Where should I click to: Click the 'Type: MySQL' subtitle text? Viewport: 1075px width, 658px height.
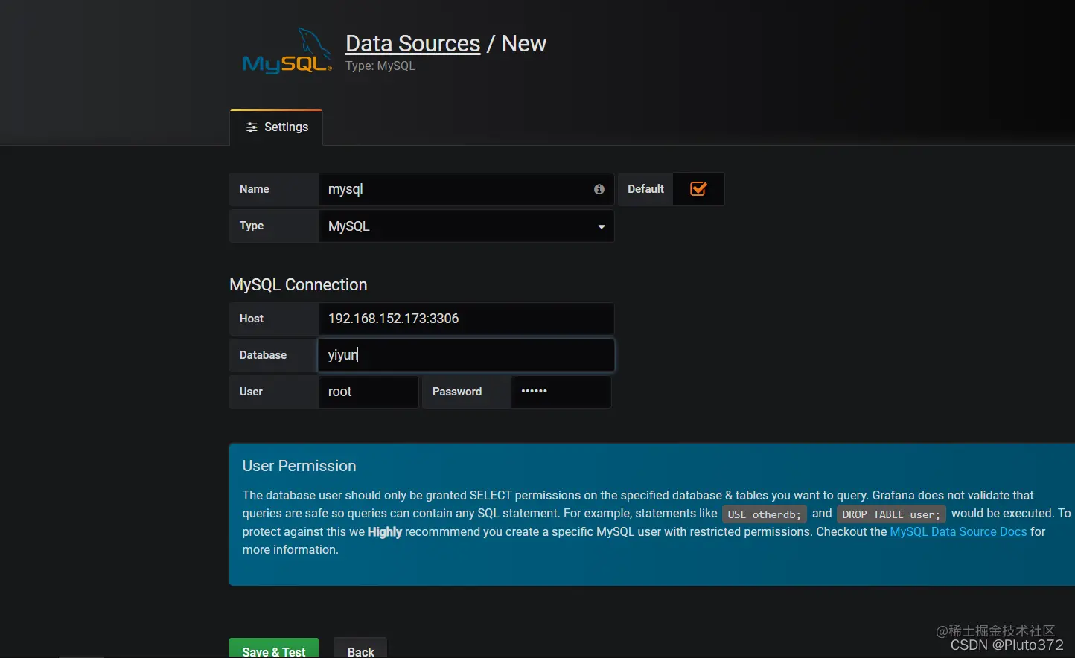380,66
